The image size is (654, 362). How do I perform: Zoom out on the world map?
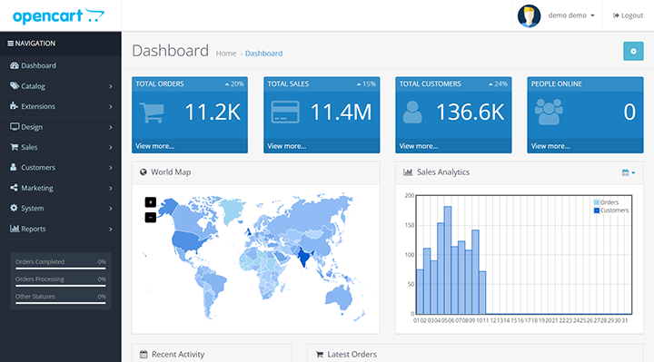coord(151,217)
